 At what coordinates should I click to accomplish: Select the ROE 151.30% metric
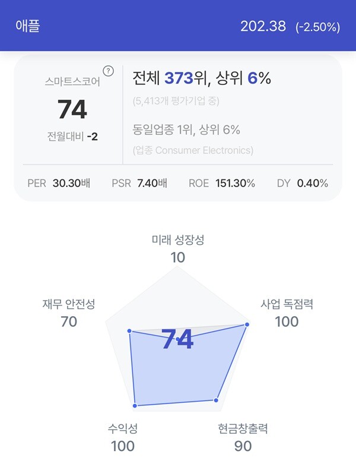click(222, 183)
